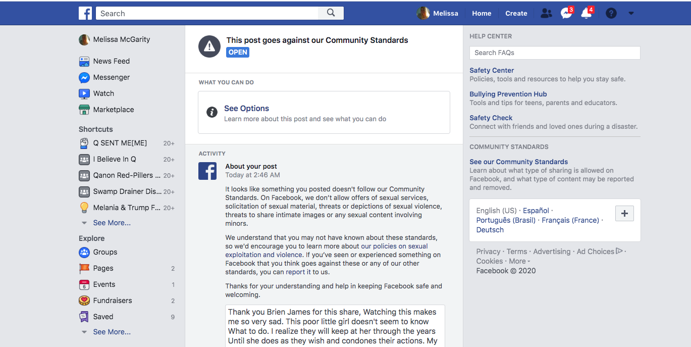
Task: Click Facebook logo icon in Activity section
Action: click(207, 171)
